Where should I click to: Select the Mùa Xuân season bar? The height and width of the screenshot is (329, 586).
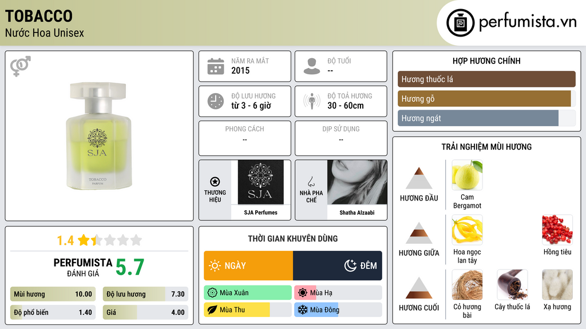click(247, 293)
